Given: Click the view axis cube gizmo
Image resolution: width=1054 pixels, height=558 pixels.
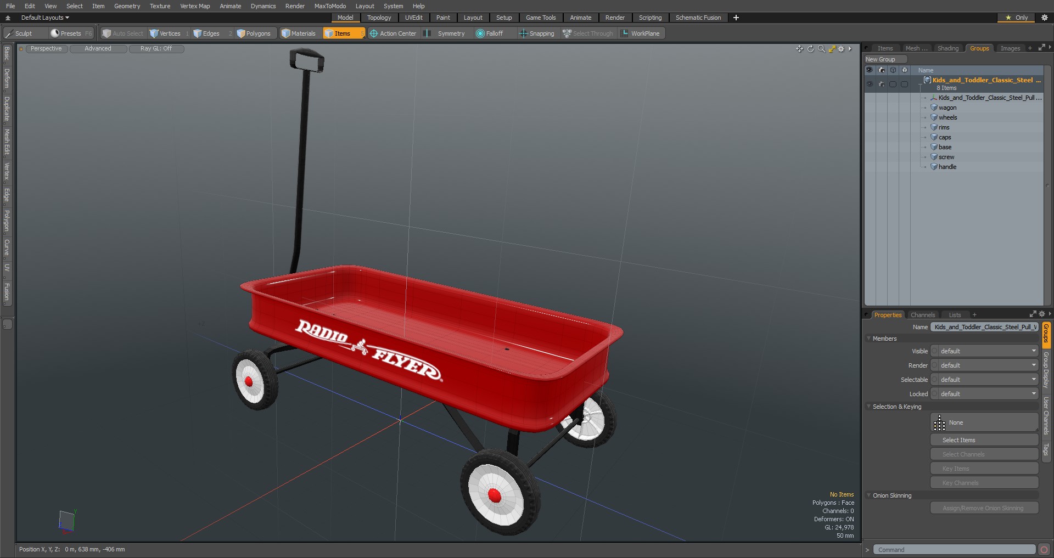Looking at the screenshot, I should [x=67, y=521].
